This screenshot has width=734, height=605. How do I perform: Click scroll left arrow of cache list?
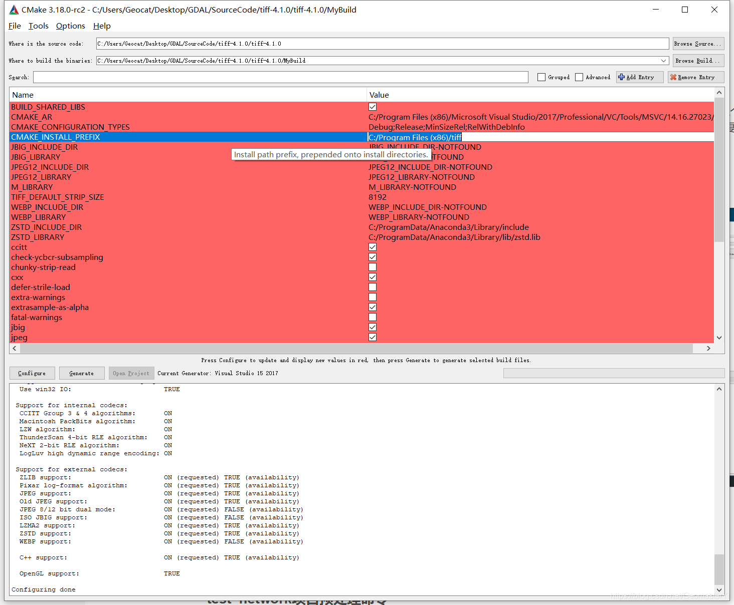click(x=14, y=348)
